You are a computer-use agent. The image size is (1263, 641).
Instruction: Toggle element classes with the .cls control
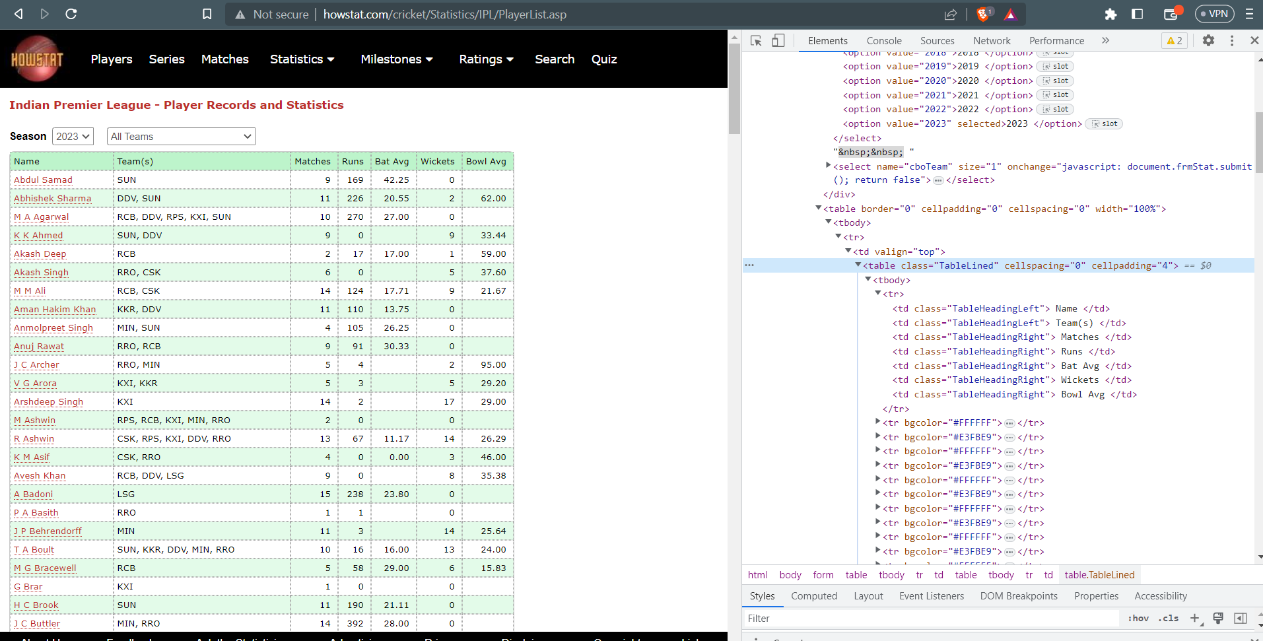pyautogui.click(x=1169, y=619)
